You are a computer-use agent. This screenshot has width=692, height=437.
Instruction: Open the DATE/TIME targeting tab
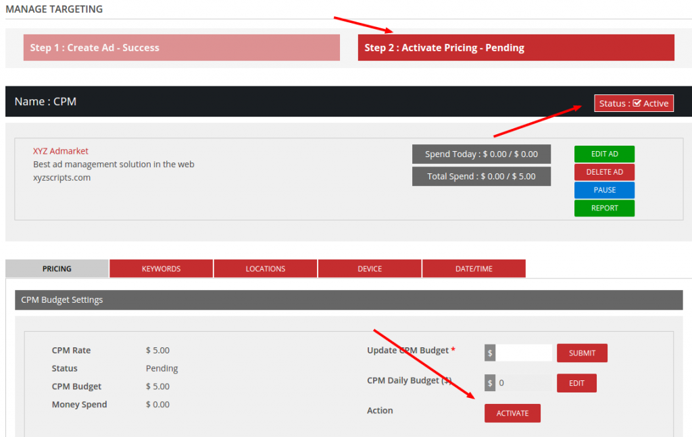pos(474,268)
